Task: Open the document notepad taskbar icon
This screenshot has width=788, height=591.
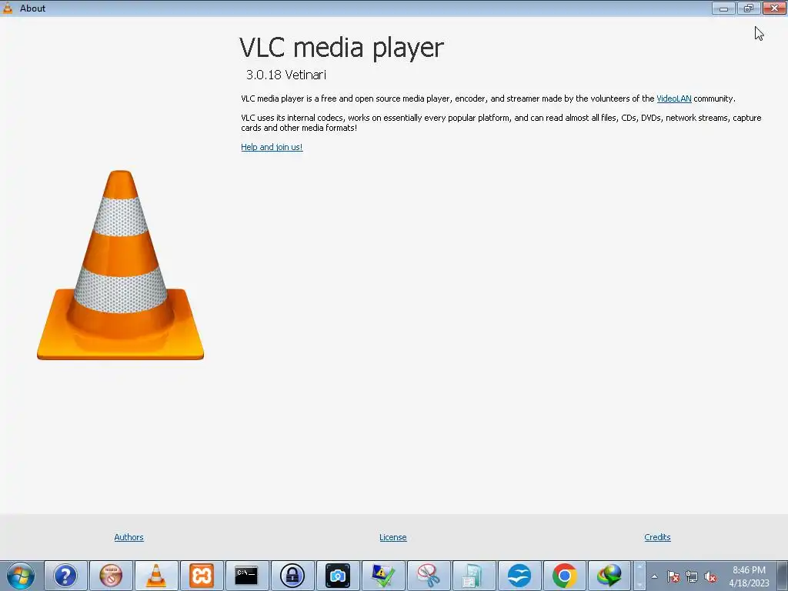Action: [x=473, y=576]
